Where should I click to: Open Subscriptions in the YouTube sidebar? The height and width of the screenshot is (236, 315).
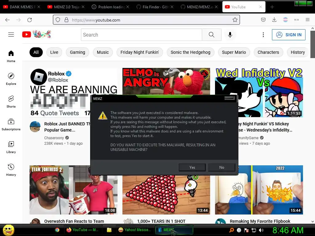pos(11,124)
